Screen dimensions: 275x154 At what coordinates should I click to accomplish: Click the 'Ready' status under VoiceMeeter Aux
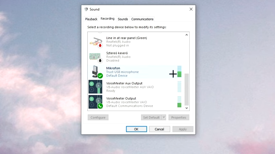[x=111, y=91]
